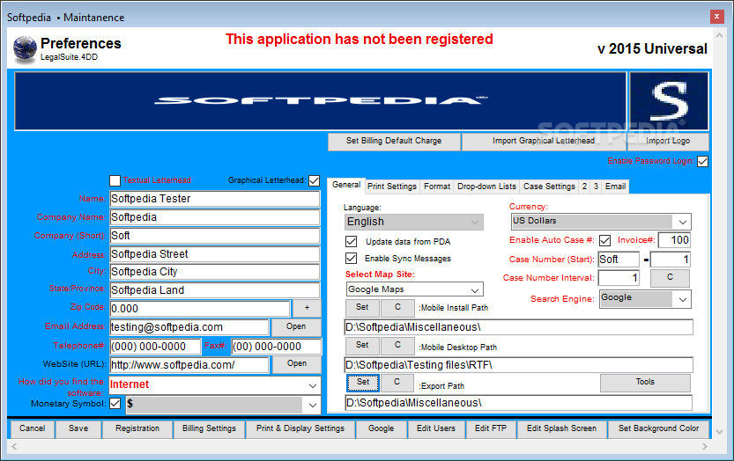Viewport: 734px width, 461px height.
Task: Toggle the Monetary Symbol checkbox
Action: 115,404
